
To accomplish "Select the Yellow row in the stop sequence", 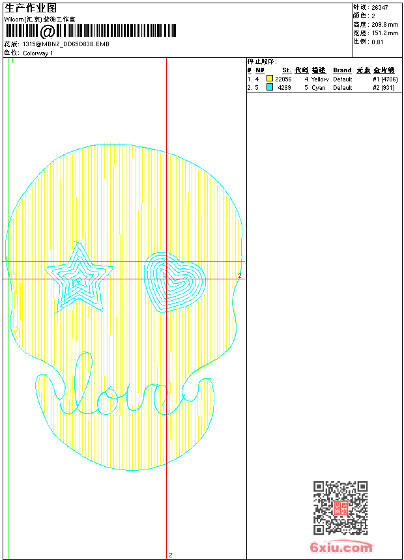I will tap(319, 79).
